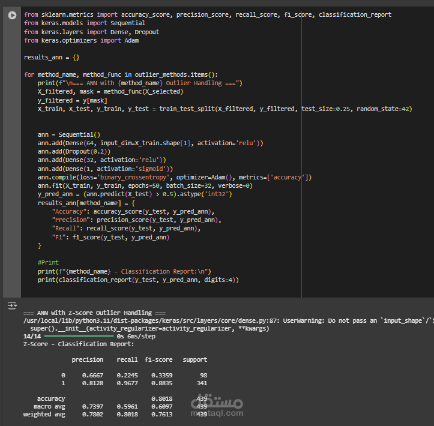Image resolution: width=434 pixels, height=426 pixels.
Task: Click the "Precision": precision_score line
Action: [136, 220]
